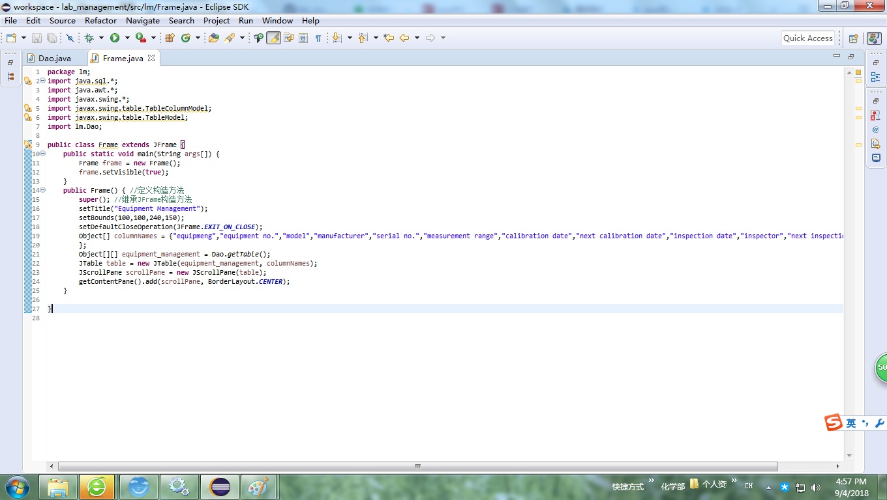The width and height of the screenshot is (887, 500).
Task: Click the Previous Annotation arrow icon
Action: pos(363,38)
